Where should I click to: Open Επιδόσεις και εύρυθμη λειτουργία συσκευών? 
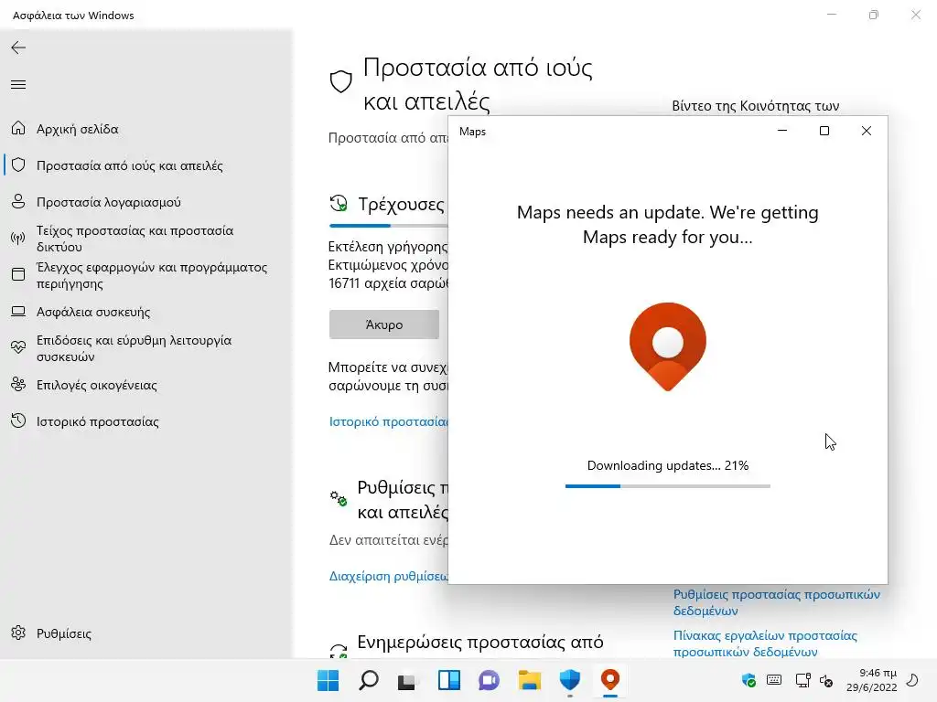(134, 348)
